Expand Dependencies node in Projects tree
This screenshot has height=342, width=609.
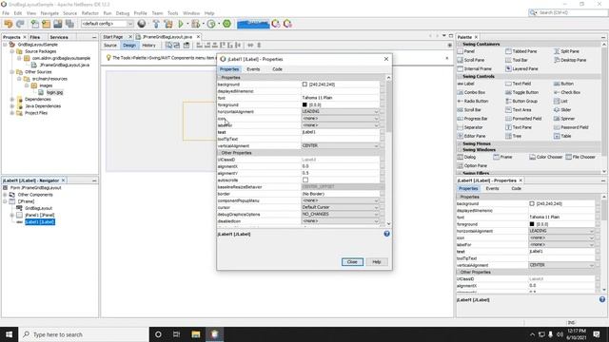click(12, 99)
